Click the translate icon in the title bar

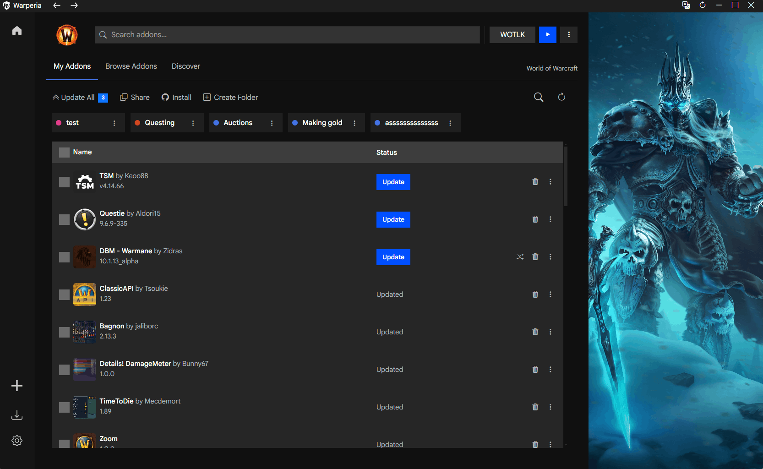tap(686, 5)
